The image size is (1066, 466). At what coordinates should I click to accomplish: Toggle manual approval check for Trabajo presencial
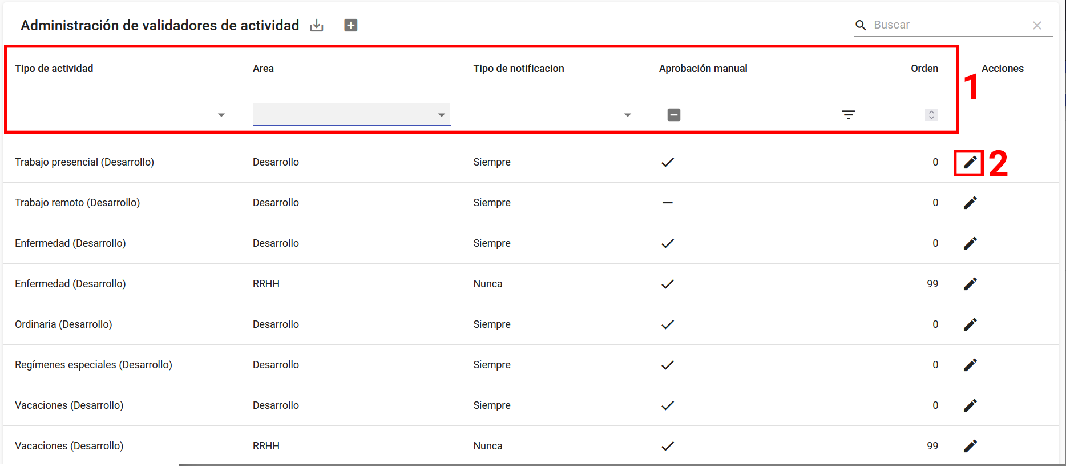[x=667, y=162]
